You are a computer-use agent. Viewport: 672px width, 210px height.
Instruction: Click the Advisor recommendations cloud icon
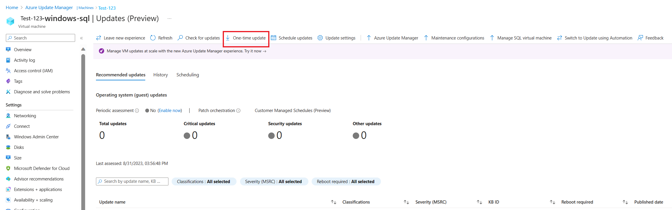[8, 179]
